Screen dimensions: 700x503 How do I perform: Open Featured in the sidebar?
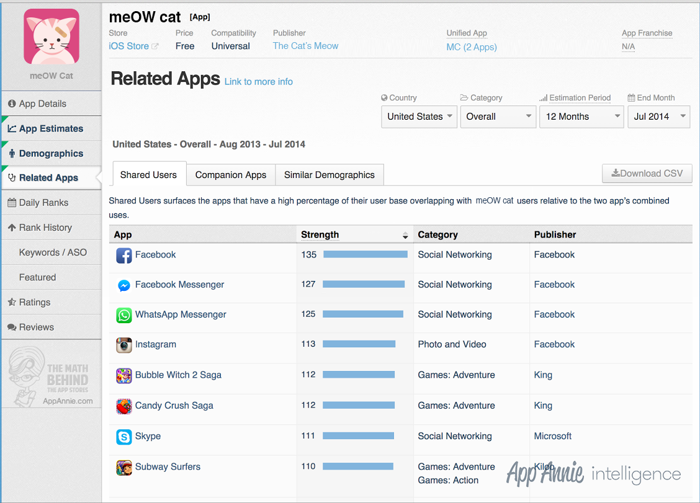[52, 277]
